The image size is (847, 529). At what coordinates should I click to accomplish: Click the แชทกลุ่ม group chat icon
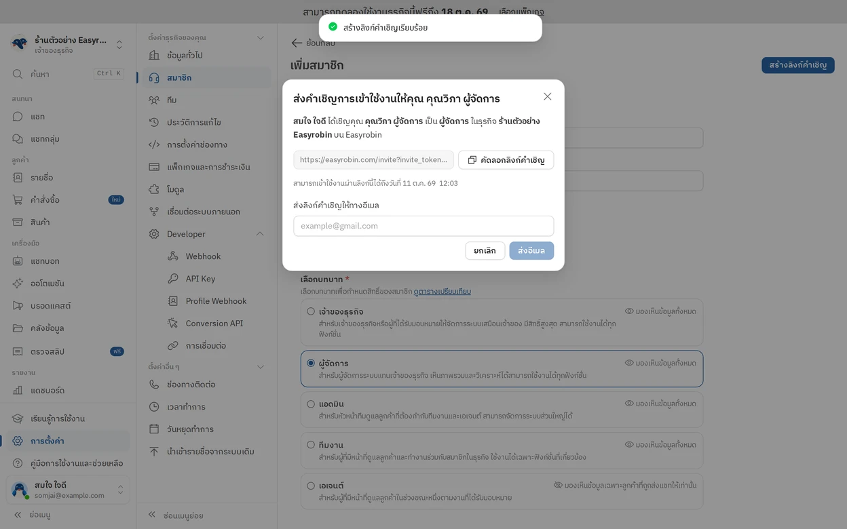tap(18, 139)
